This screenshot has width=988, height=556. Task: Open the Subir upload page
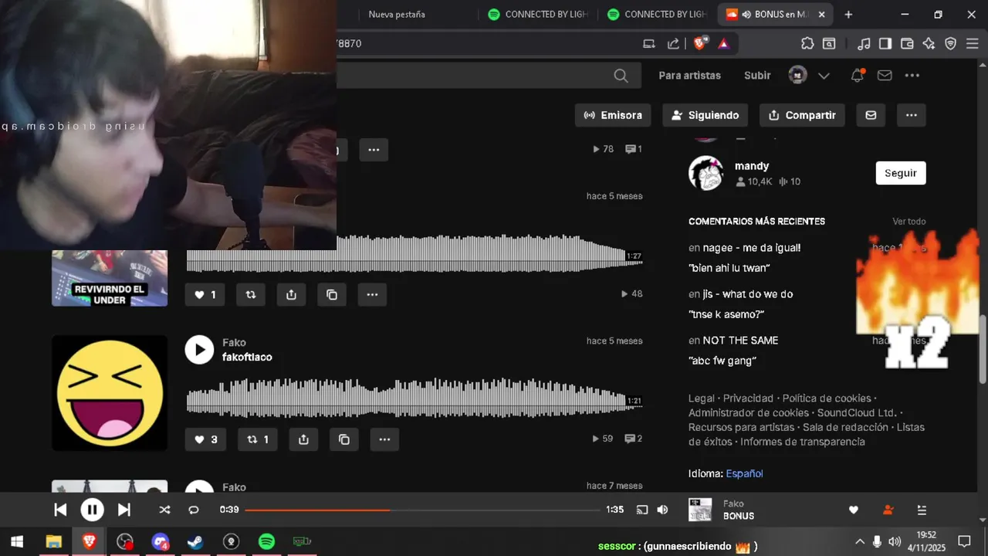(757, 76)
